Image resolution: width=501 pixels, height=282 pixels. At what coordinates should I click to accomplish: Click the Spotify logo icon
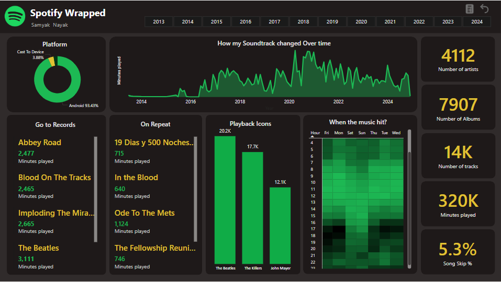(15, 16)
